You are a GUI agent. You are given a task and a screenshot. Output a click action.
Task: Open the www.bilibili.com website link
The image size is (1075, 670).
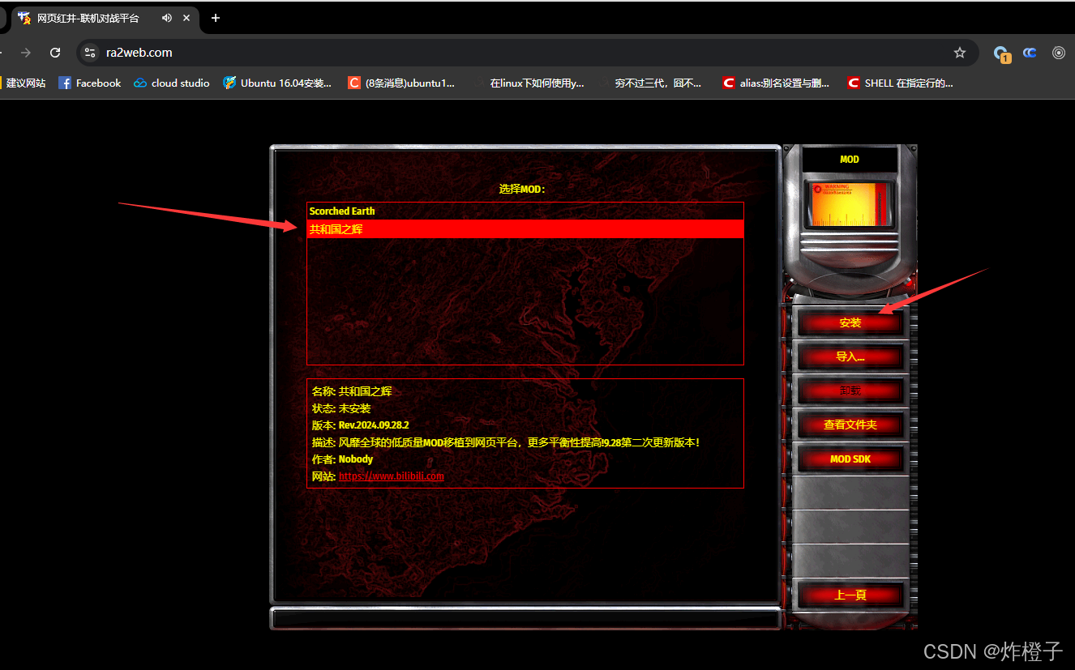coord(392,476)
